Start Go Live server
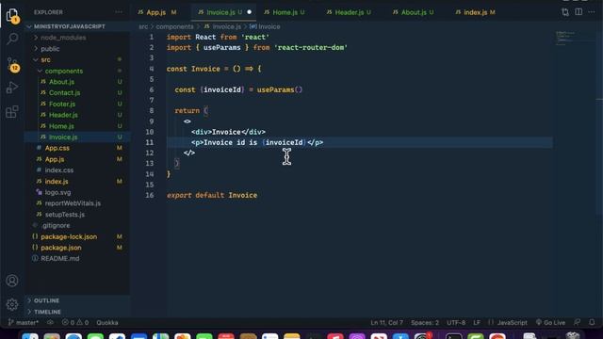The image size is (603, 339). [x=550, y=322]
